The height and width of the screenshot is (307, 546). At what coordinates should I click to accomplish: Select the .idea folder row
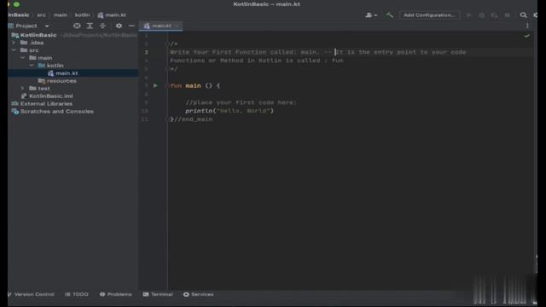[73, 43]
